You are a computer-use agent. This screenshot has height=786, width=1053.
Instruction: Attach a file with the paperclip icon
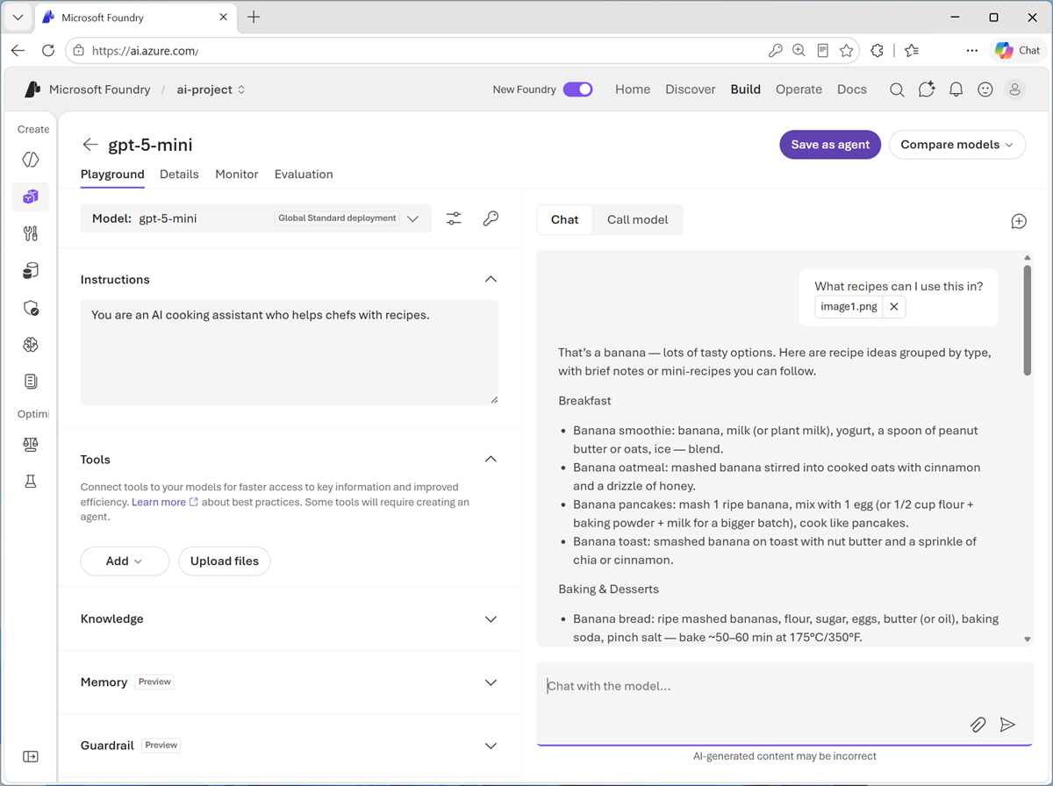click(x=978, y=725)
